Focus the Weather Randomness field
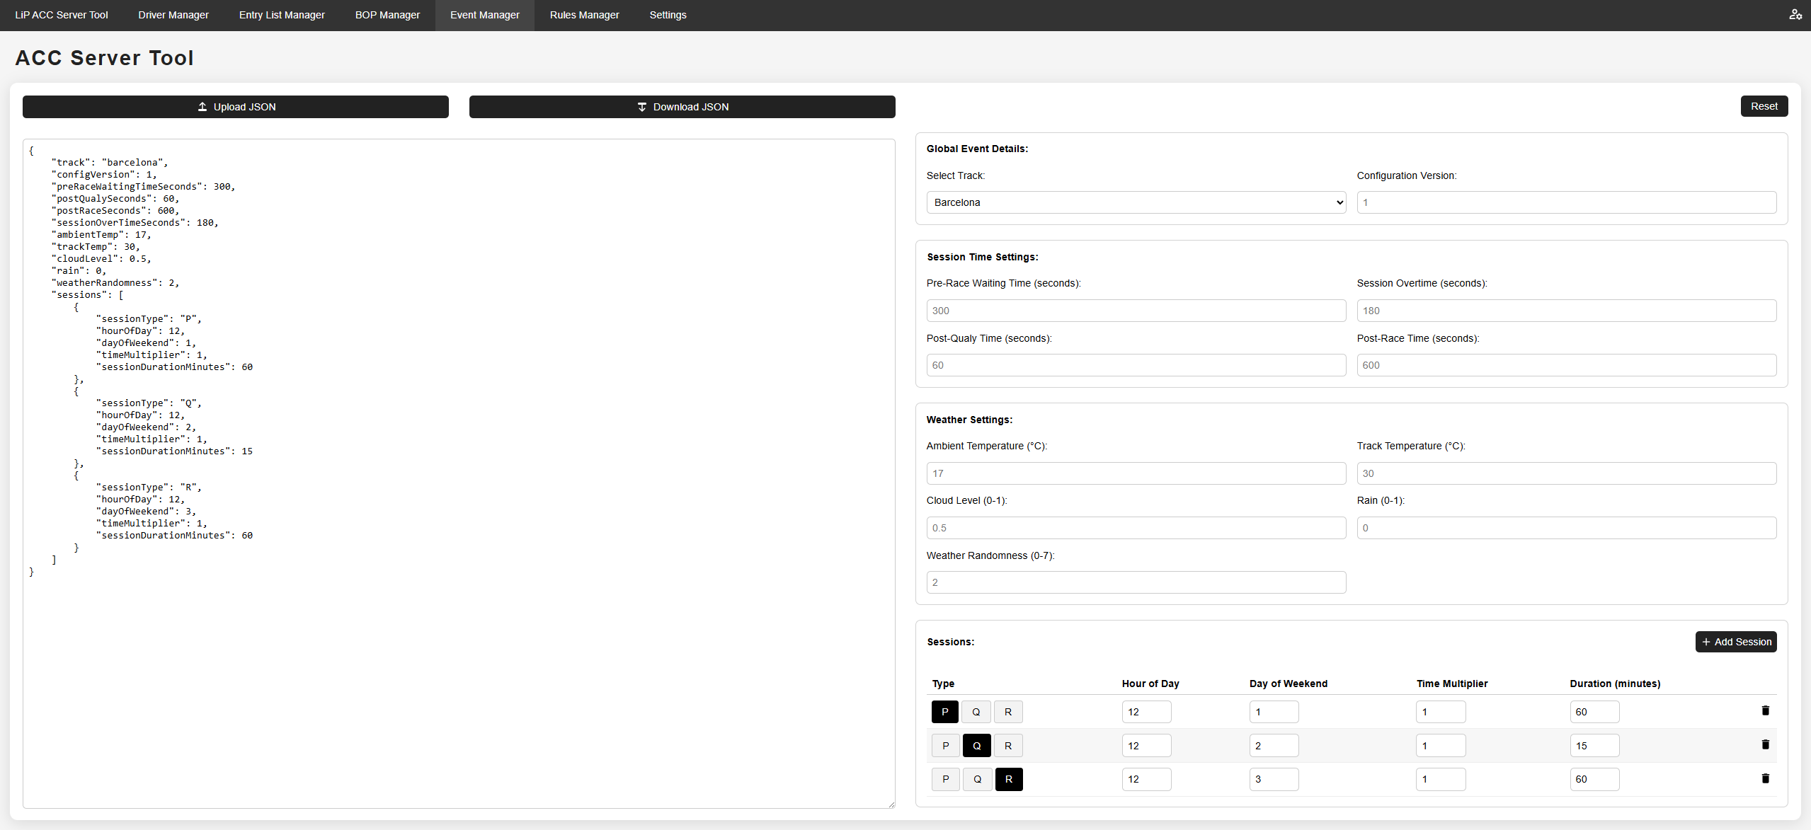The width and height of the screenshot is (1811, 830). (x=1136, y=582)
